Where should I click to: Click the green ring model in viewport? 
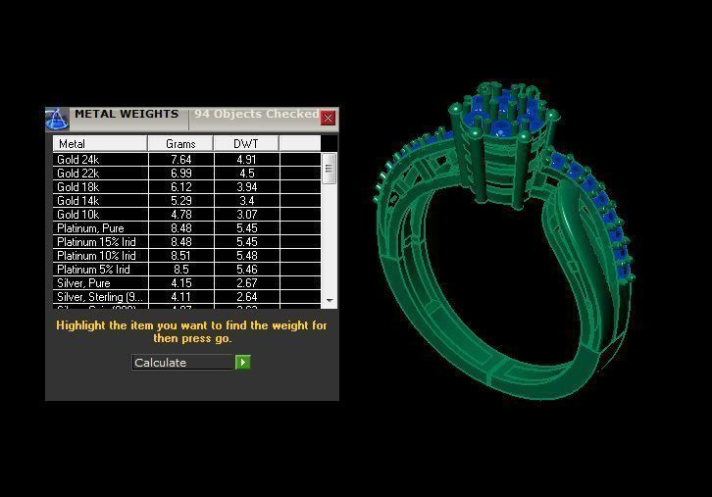pos(504,240)
